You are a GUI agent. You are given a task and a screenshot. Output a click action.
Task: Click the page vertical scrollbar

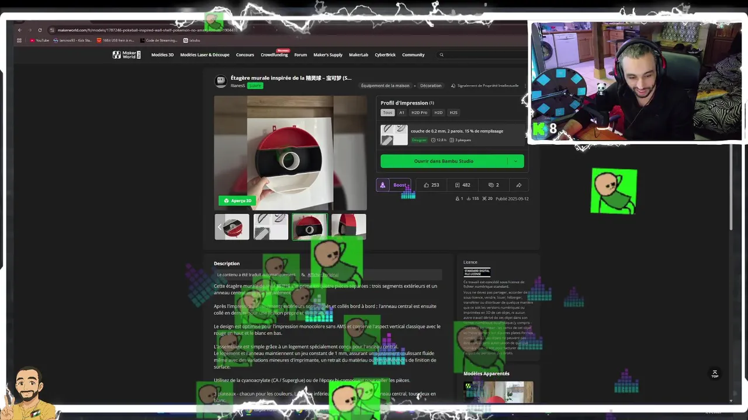click(x=731, y=187)
